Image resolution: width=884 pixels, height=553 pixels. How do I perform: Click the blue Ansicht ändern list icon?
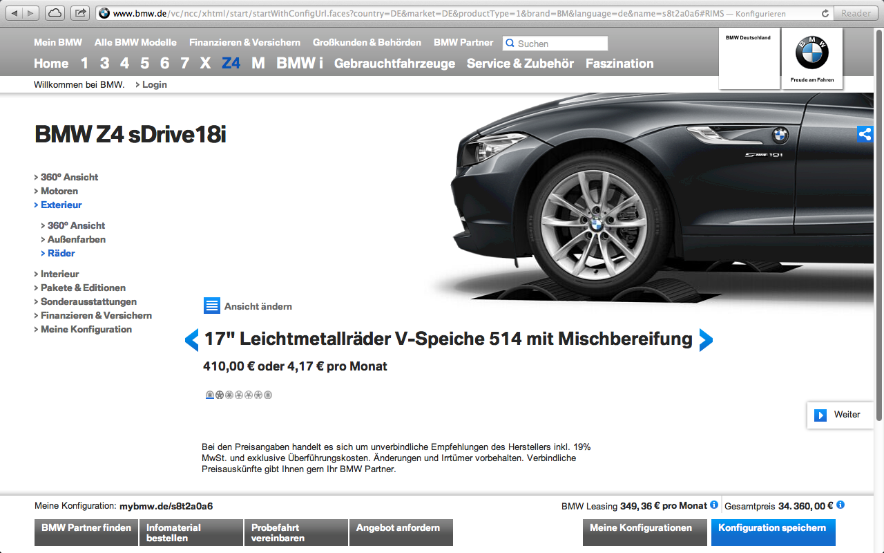pos(212,306)
